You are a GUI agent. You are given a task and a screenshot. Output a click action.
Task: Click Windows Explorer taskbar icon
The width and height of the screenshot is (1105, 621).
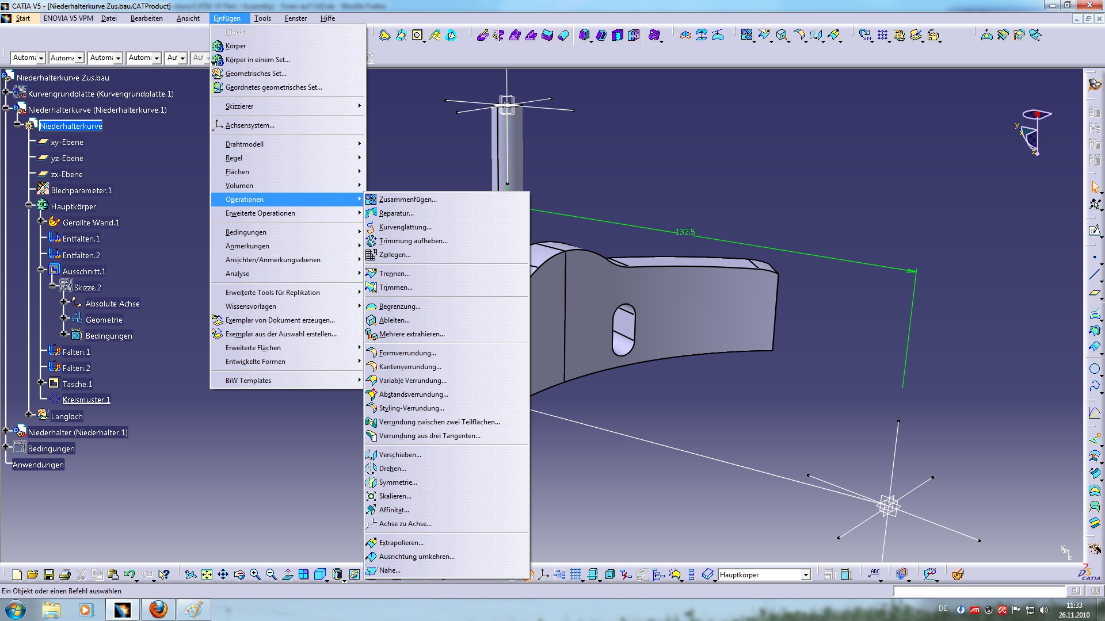pos(51,609)
